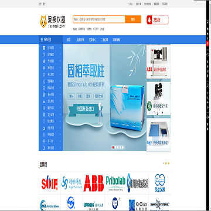211x211 pixels.
Task: Click the red bell badge showing 28536
Action: coord(158,20)
